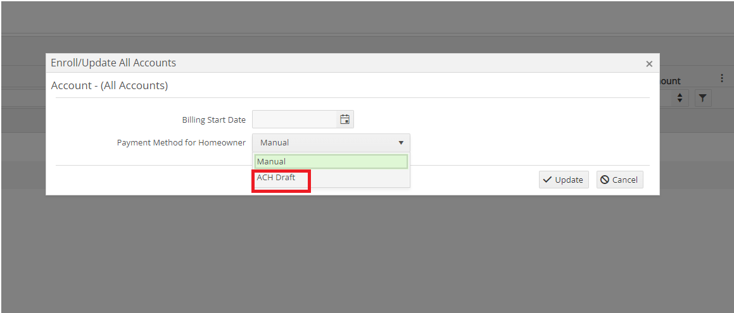Close the Enroll/Update All Accounts dialog
The image size is (734, 313).
(x=649, y=64)
